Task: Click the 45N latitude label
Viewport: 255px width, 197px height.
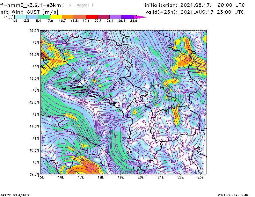Action: [36, 42]
